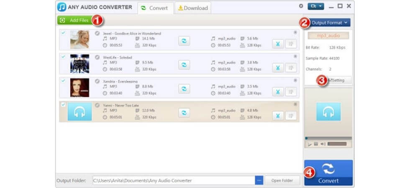Image resolution: width=410 pixels, height=188 pixels.
Task: Click the round disc icon beside Xandria title
Action: [x=97, y=81]
